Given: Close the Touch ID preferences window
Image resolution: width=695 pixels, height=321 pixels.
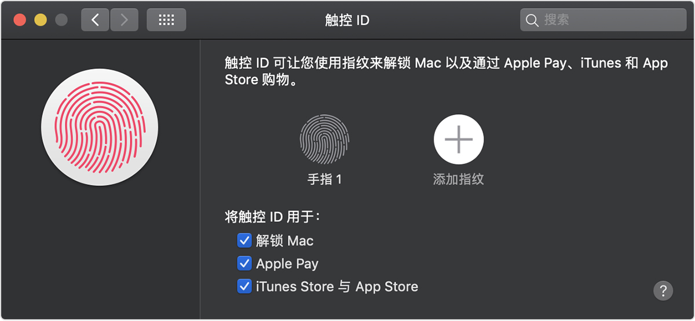Looking at the screenshot, I should pyautogui.click(x=20, y=20).
